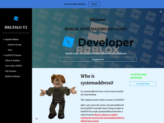Click the green leo191353 (Gojo) label

138,74
